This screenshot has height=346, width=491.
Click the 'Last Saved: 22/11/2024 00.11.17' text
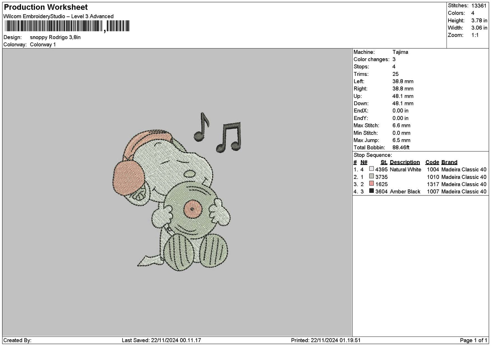[x=161, y=340]
